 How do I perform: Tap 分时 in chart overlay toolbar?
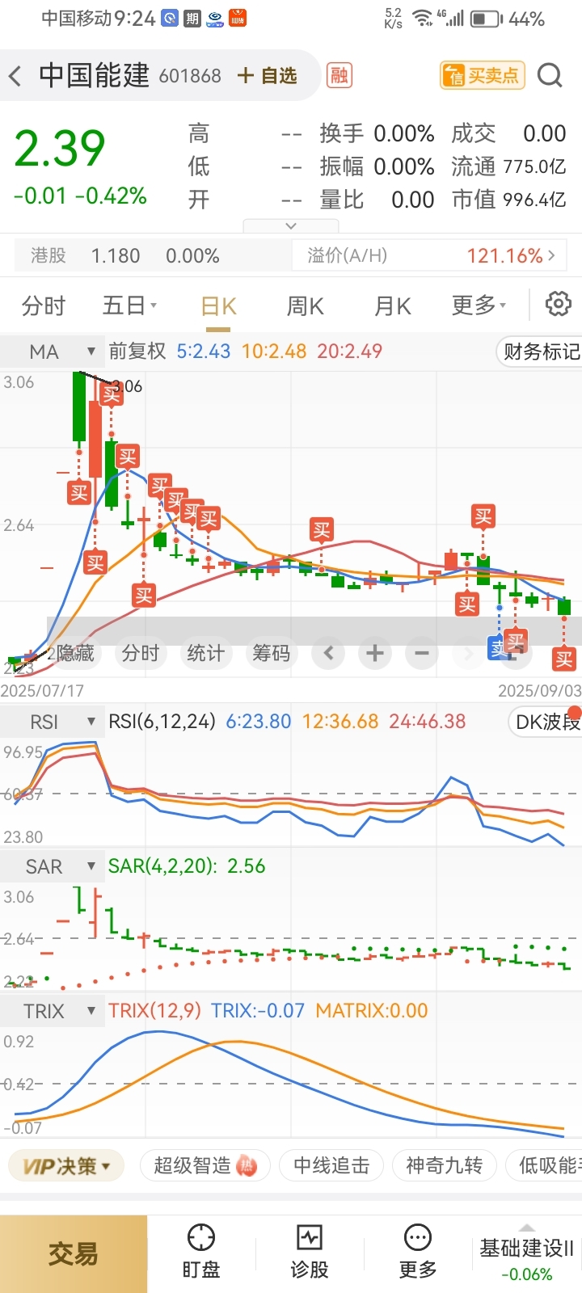click(x=140, y=653)
